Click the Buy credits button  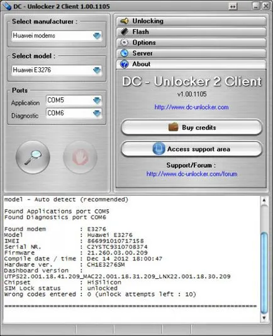click(x=191, y=127)
